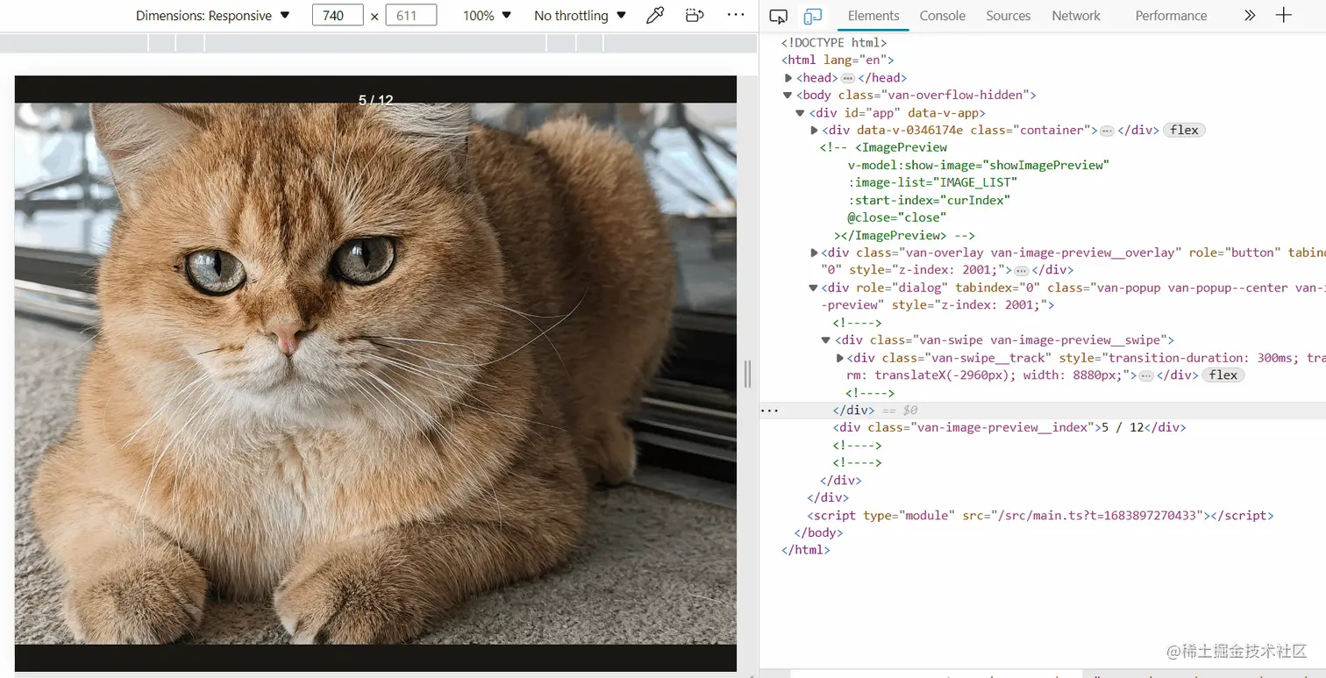This screenshot has height=678, width=1326.
Task: Open the Responsive dimensions dropdown
Action: click(213, 15)
